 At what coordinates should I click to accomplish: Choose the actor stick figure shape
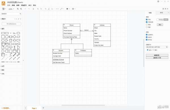pos(14,47)
